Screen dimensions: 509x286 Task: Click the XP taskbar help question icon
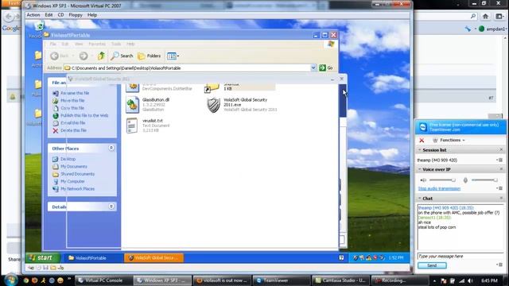tap(341, 257)
